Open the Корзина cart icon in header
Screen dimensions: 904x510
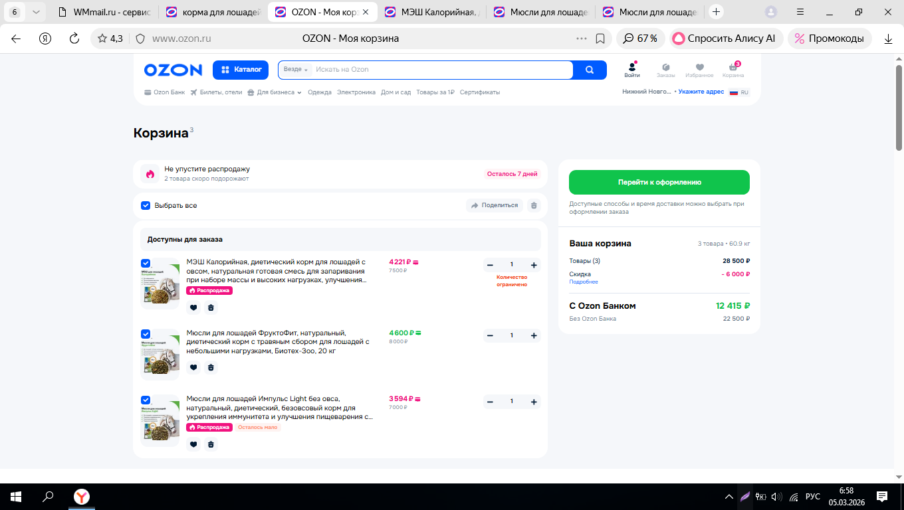coord(733,70)
